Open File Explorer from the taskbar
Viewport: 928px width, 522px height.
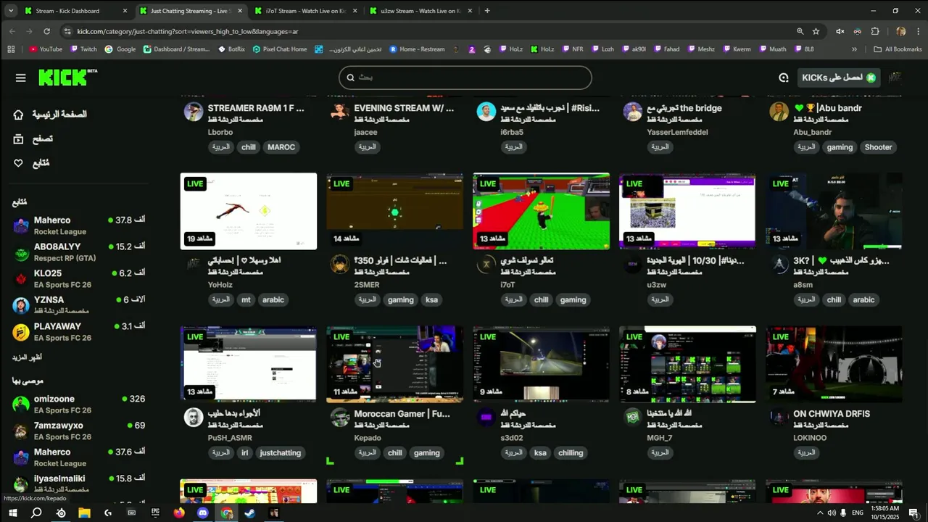84,513
